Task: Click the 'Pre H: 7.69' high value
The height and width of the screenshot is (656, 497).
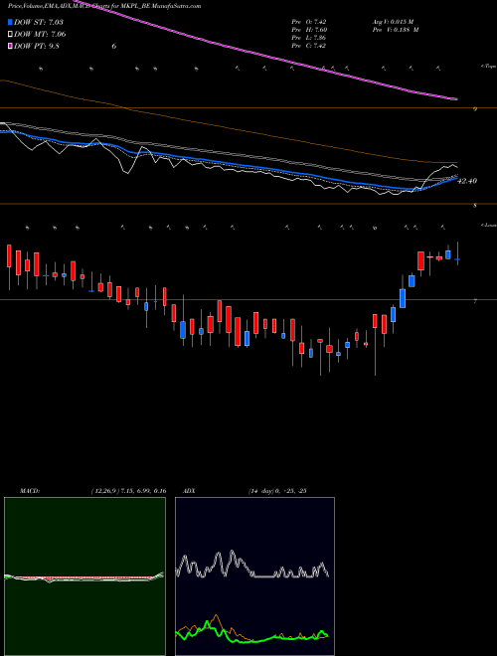Action: point(309,30)
